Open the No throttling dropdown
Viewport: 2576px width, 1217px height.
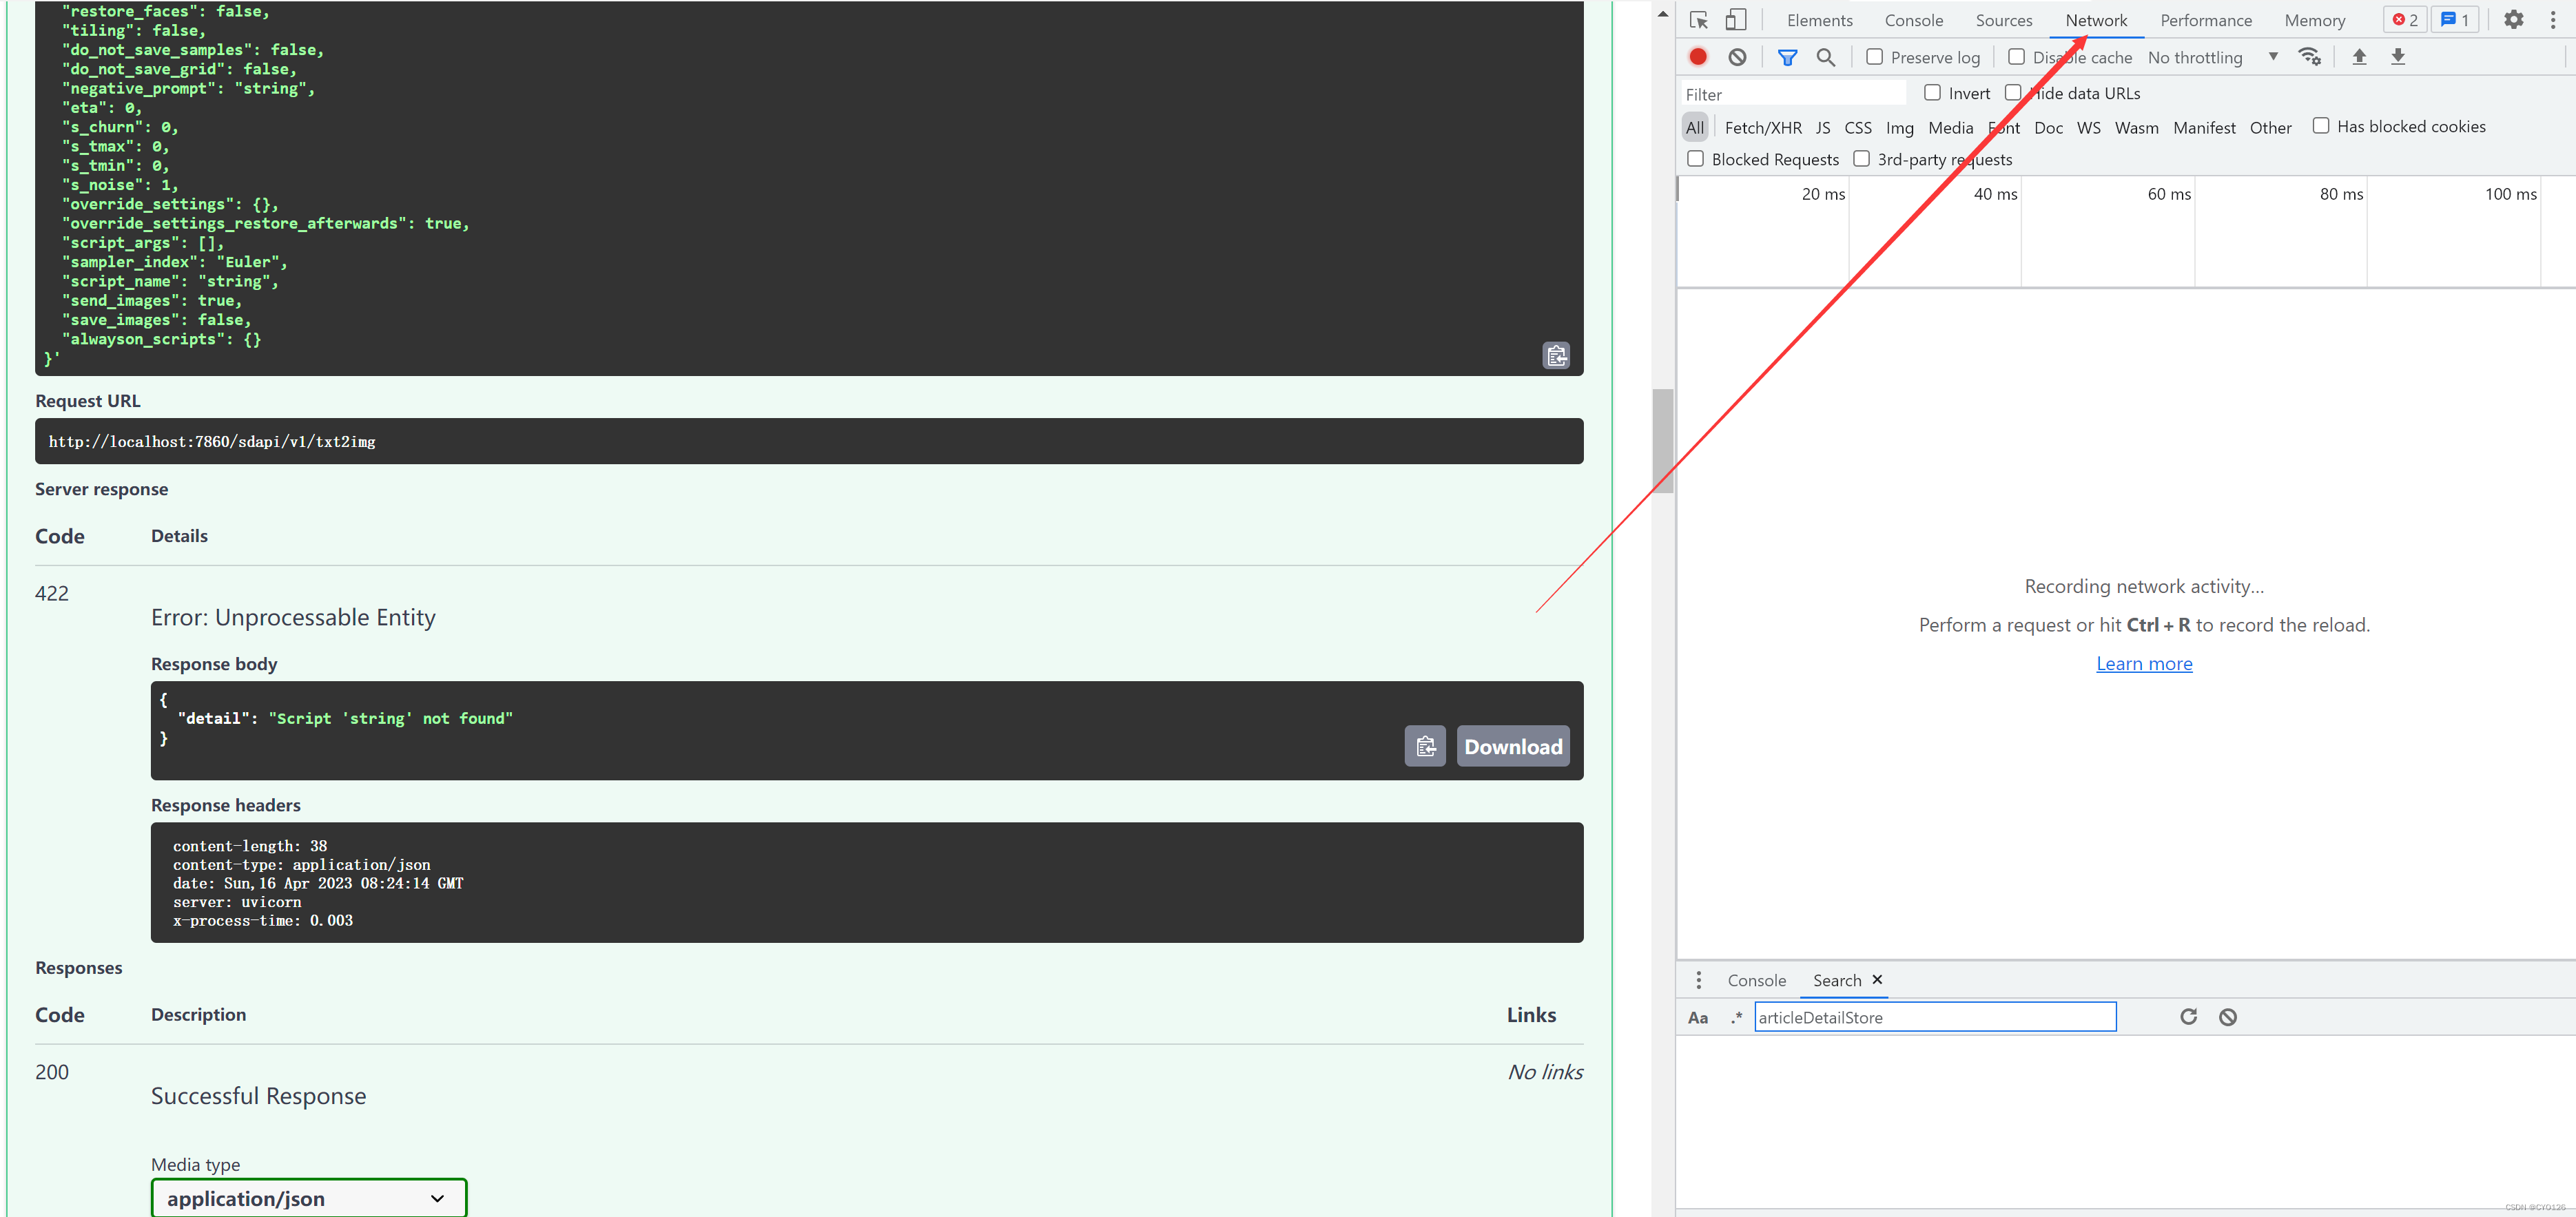[2212, 57]
